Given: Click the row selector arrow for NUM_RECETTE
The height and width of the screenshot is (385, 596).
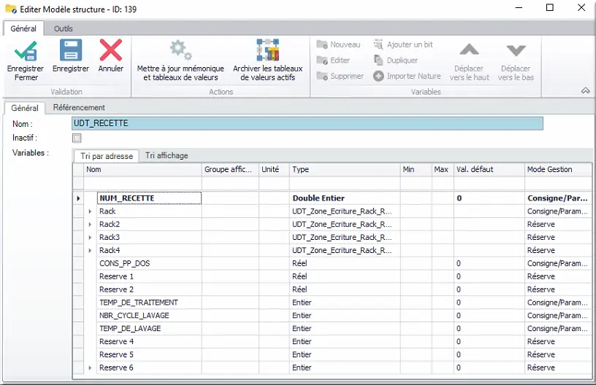Looking at the screenshot, I should tap(78, 198).
